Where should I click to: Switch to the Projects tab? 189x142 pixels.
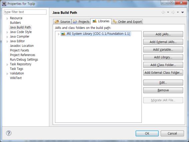click(x=81, y=22)
